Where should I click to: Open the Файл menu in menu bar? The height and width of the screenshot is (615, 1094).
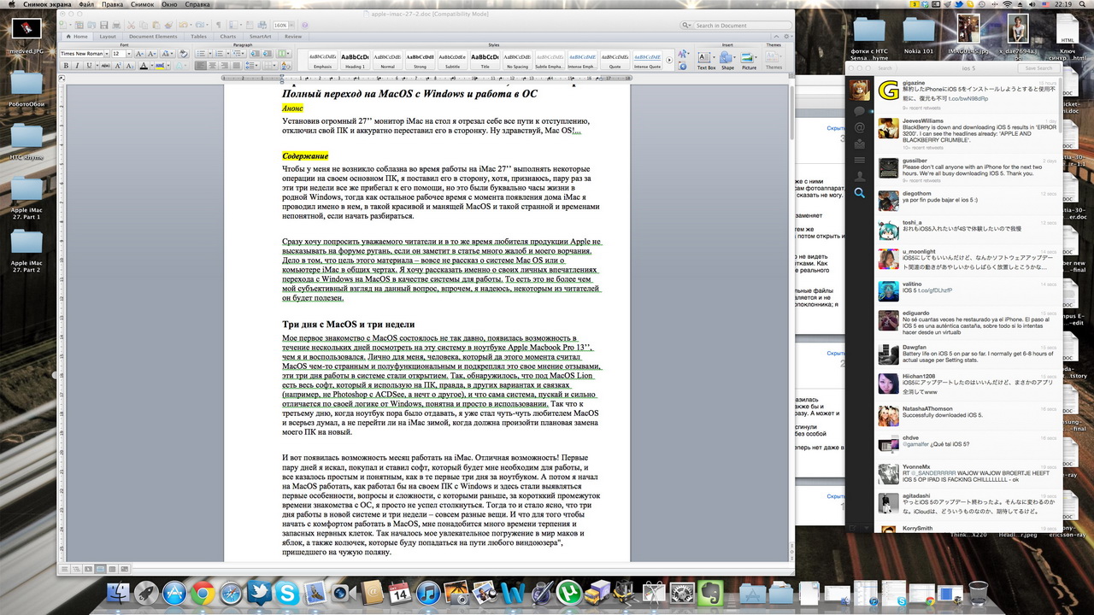85,4
